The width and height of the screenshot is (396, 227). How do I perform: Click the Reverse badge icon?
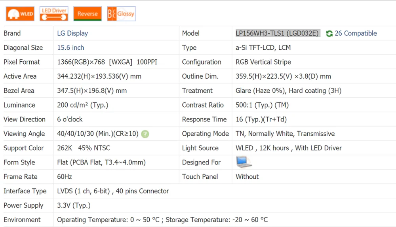click(x=88, y=13)
